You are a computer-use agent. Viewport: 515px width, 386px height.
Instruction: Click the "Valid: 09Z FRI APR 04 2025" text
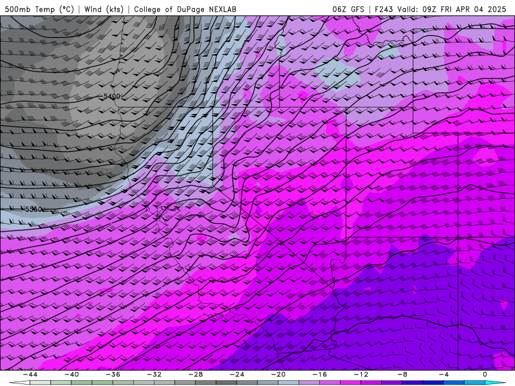pyautogui.click(x=452, y=9)
